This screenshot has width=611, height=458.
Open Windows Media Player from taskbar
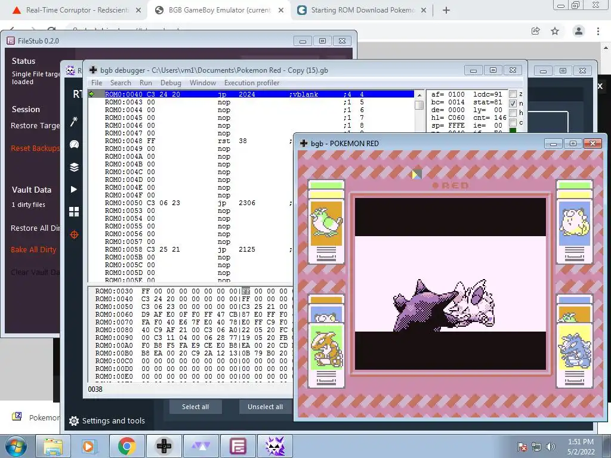(x=89, y=446)
